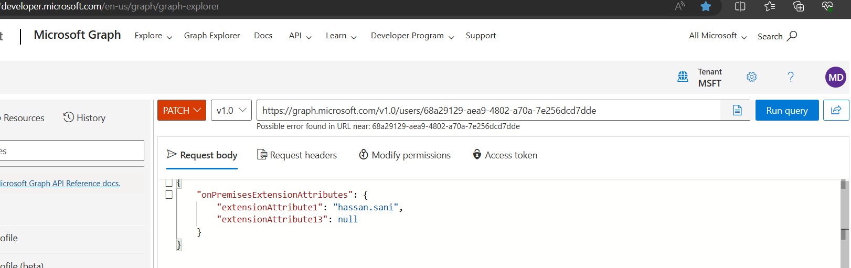The height and width of the screenshot is (268, 851).
Task: Click the Microsoft Graph site title
Action: pos(77,35)
